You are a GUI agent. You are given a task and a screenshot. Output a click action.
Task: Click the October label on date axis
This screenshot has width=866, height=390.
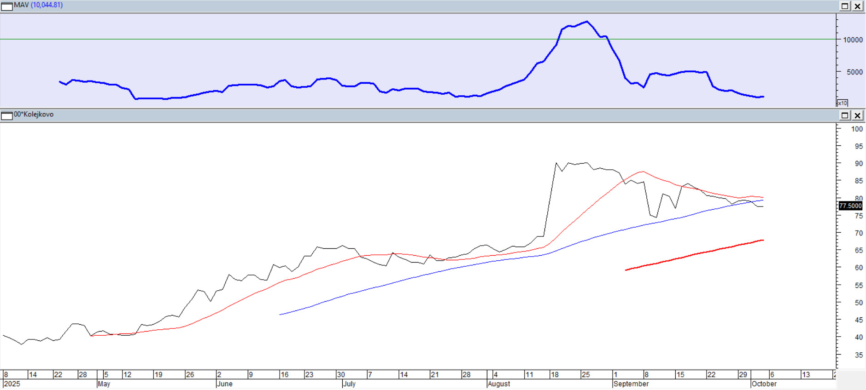pos(764,384)
